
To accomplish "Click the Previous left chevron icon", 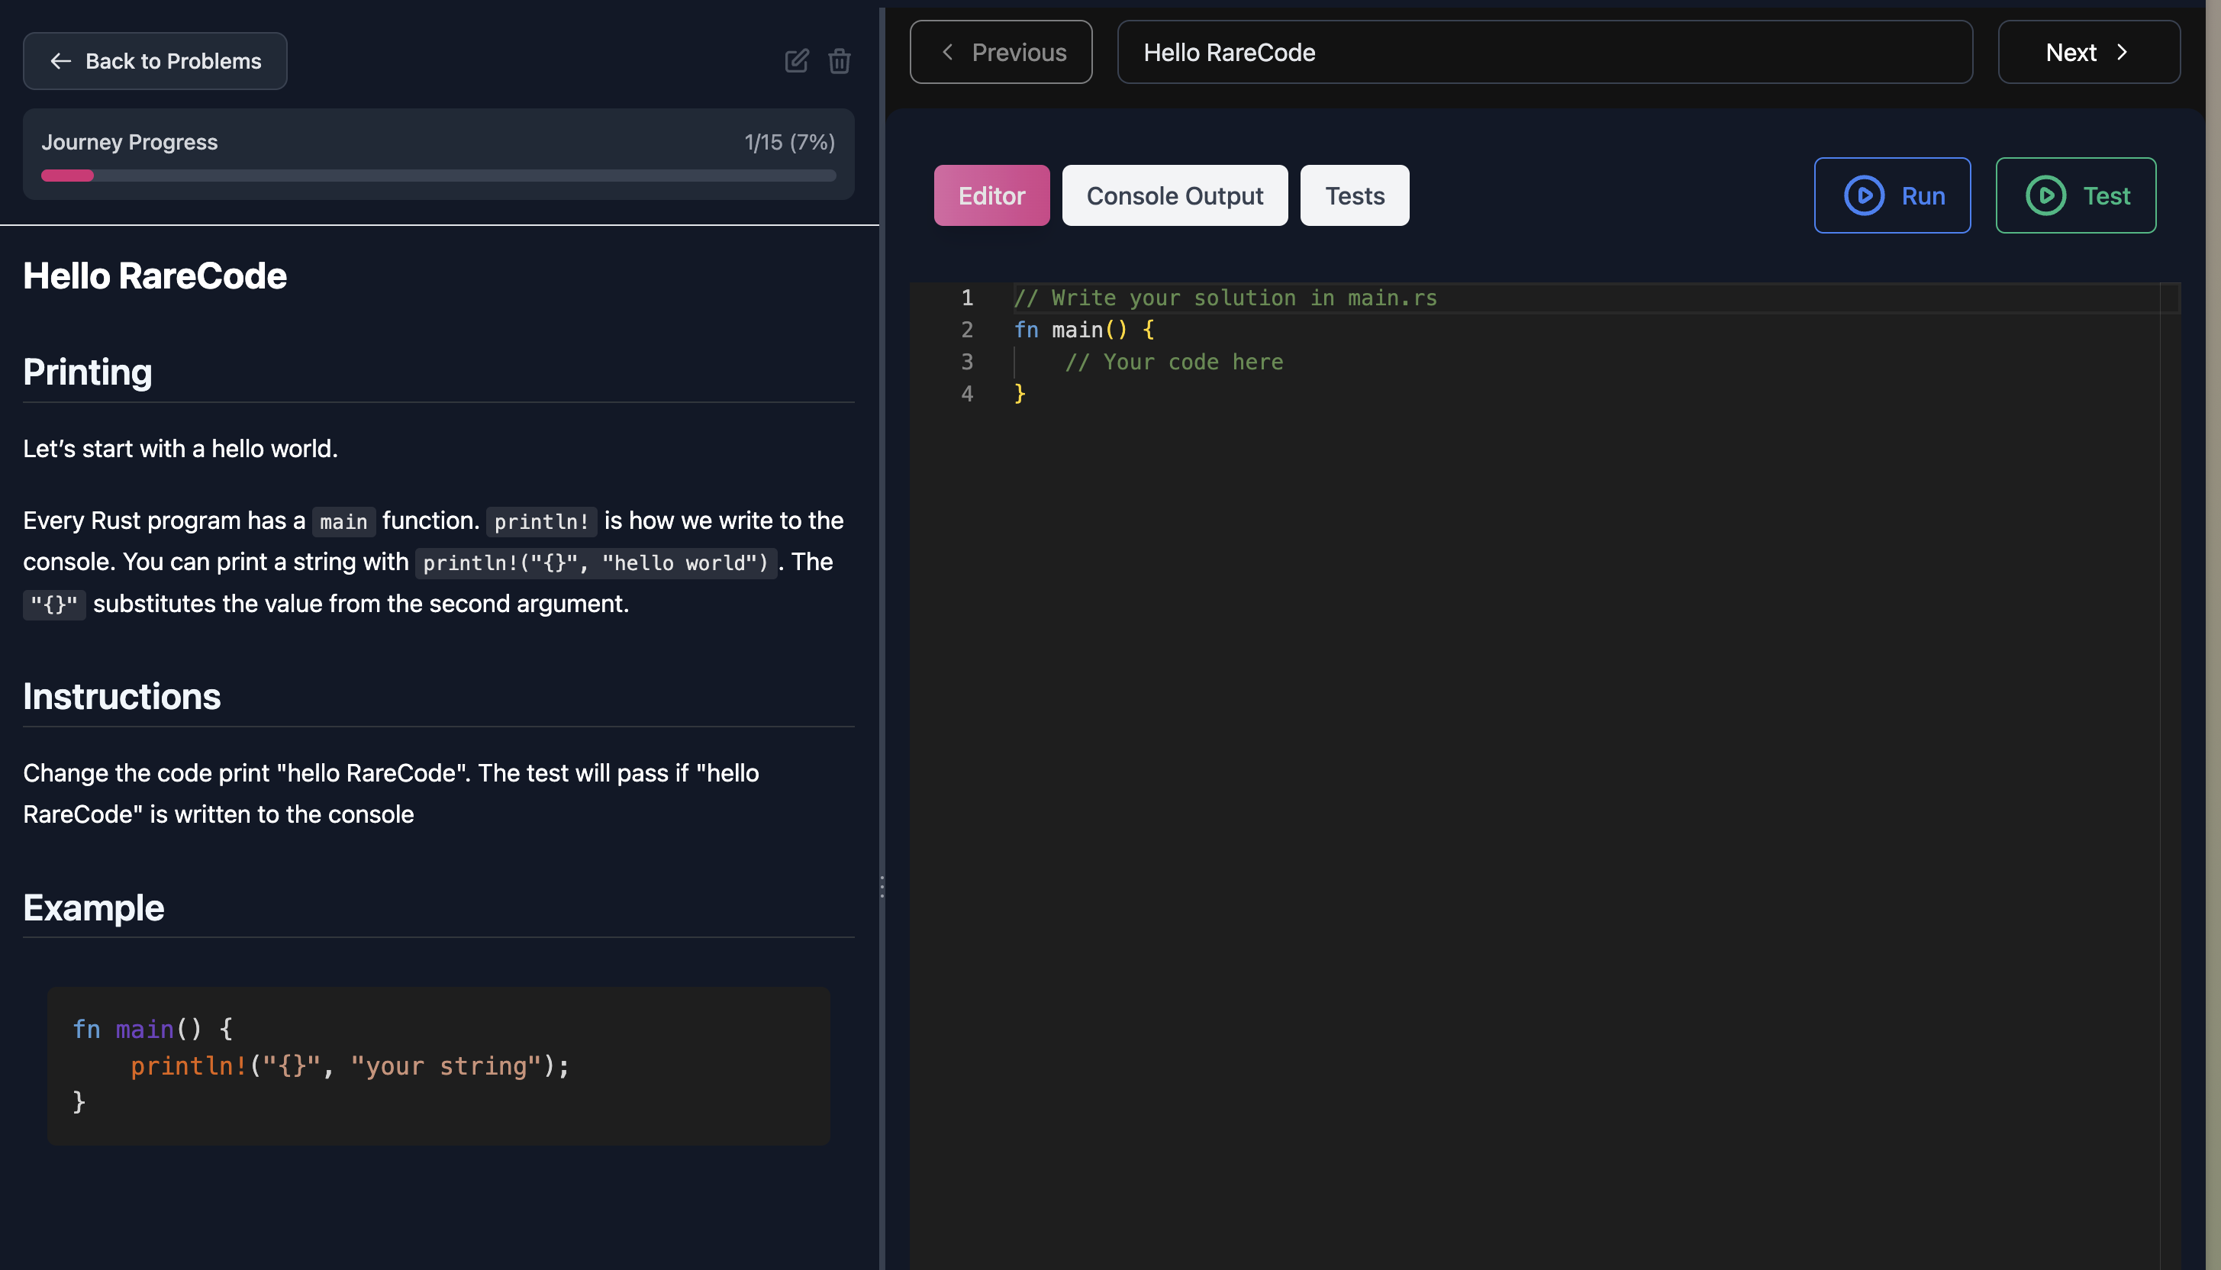I will [x=948, y=53].
